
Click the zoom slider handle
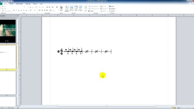coord(188,108)
